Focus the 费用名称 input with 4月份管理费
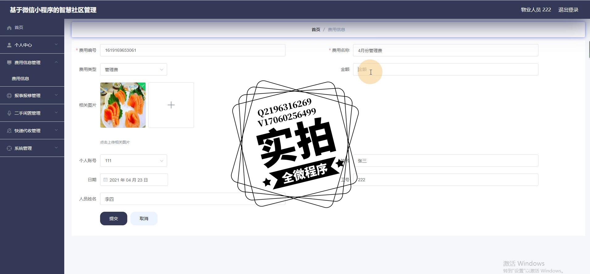This screenshot has height=274, width=590. click(446, 50)
